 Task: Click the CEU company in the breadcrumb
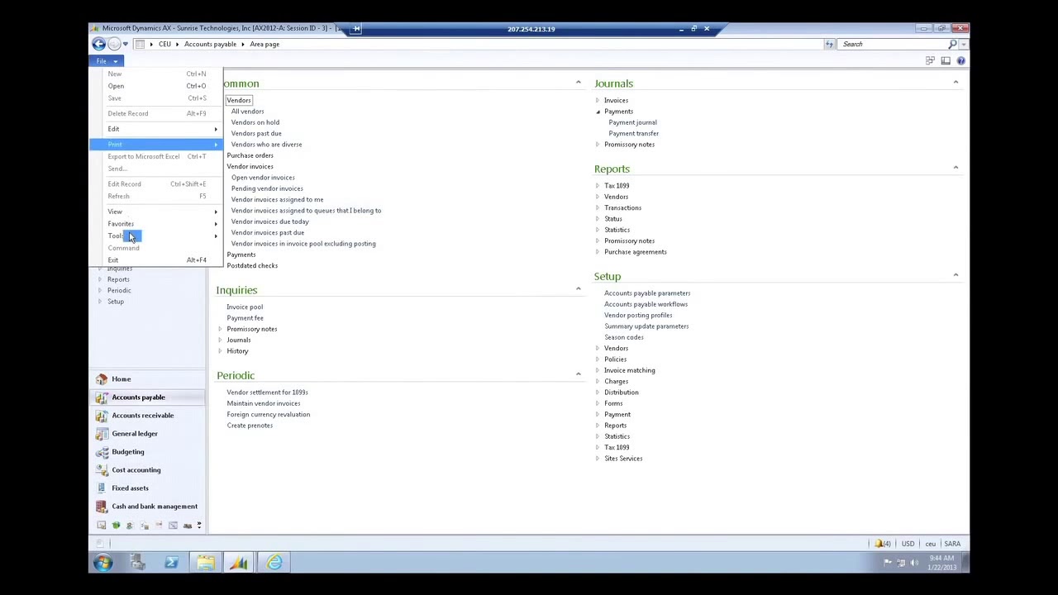click(x=164, y=44)
